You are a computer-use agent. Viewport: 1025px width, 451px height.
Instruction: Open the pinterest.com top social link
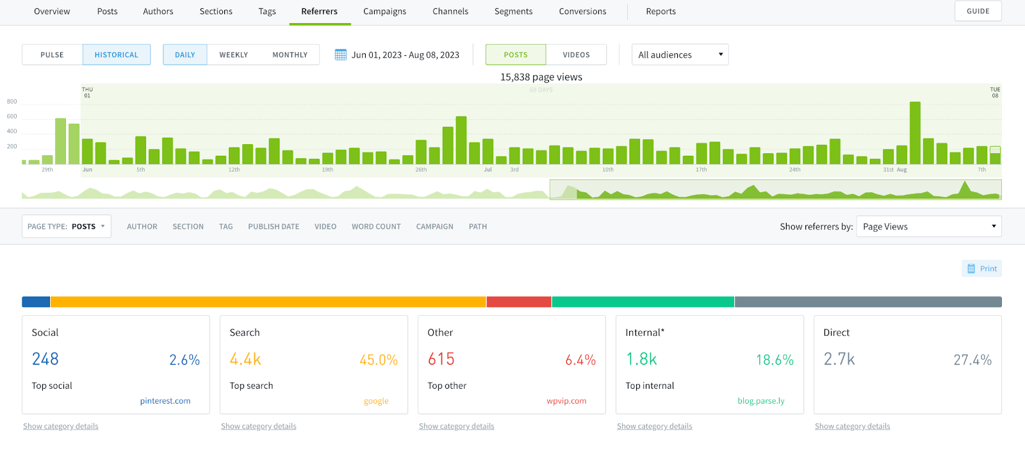click(x=165, y=401)
